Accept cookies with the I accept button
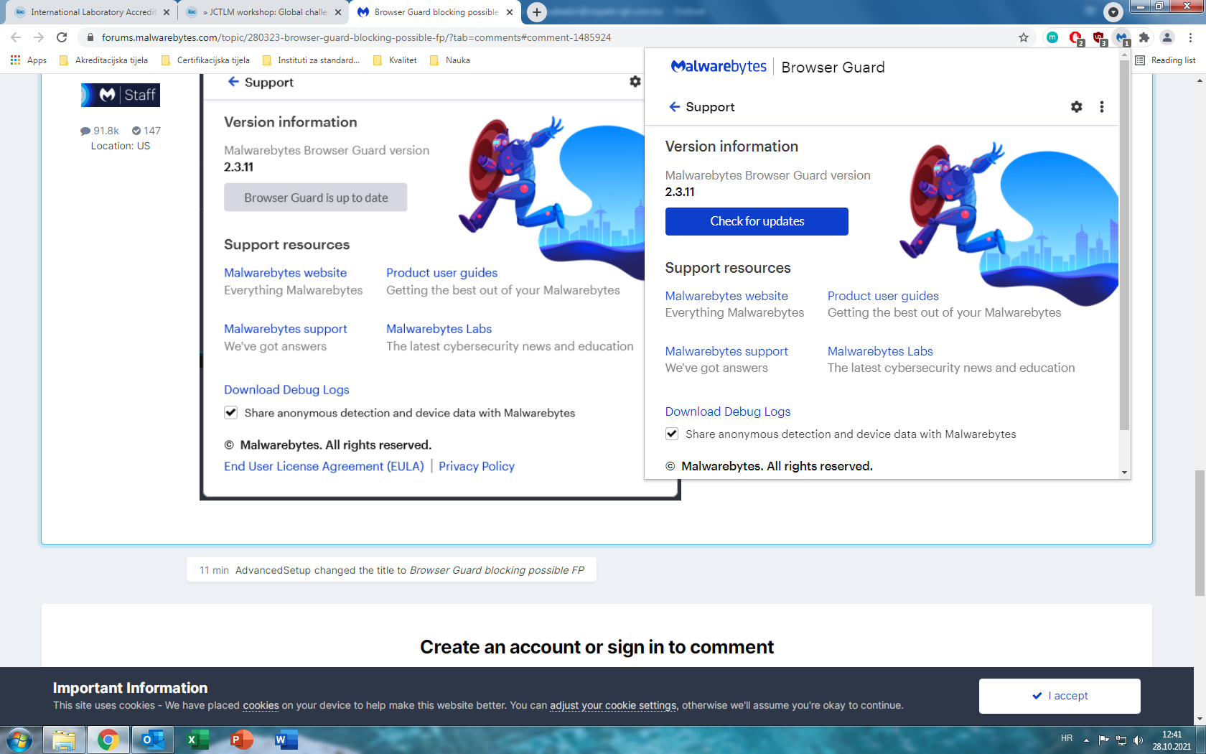1206x754 pixels. click(x=1060, y=696)
